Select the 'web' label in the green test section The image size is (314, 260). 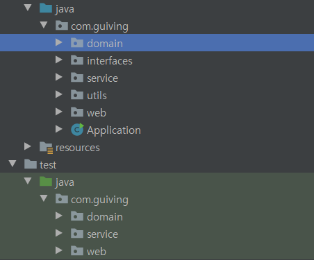point(97,252)
